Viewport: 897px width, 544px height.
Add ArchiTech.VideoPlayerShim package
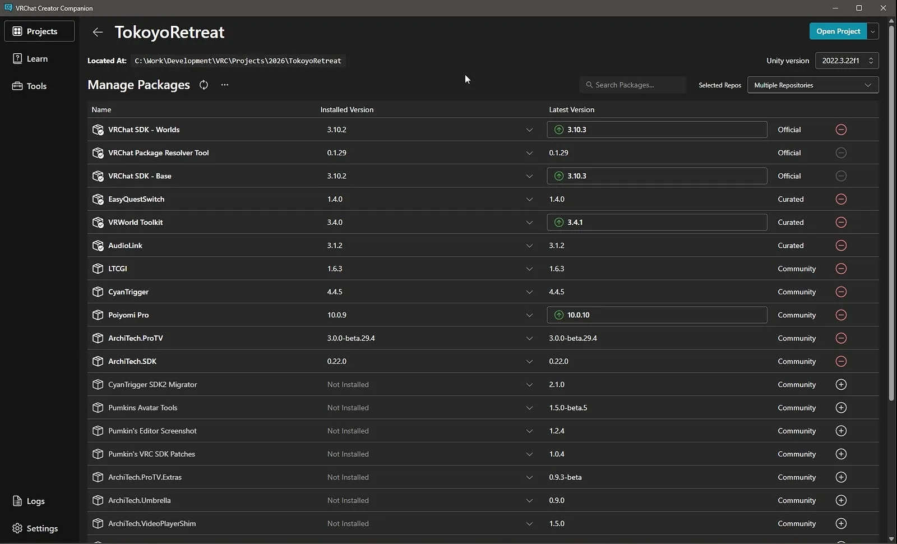coord(841,524)
